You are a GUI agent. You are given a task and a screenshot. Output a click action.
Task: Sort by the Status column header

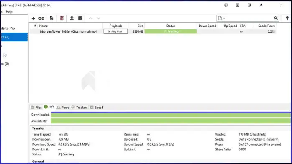(x=171, y=26)
